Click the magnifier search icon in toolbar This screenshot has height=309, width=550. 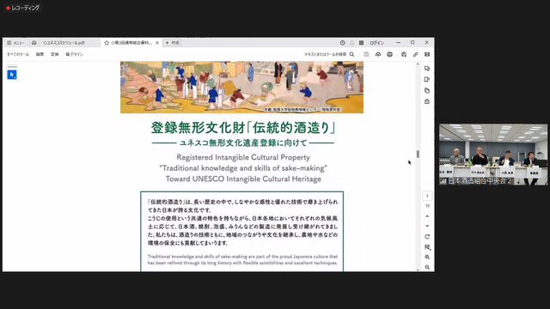[351, 54]
